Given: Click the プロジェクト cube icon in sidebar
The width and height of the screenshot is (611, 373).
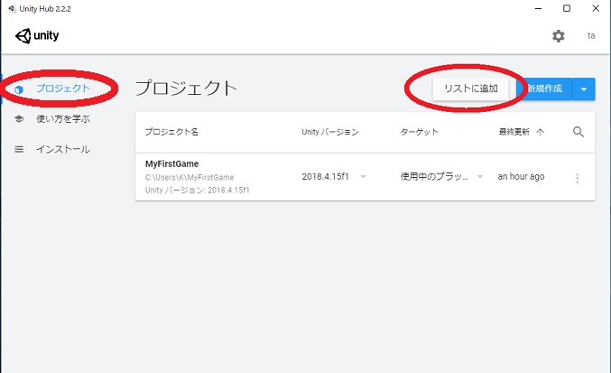Looking at the screenshot, I should coord(18,89).
